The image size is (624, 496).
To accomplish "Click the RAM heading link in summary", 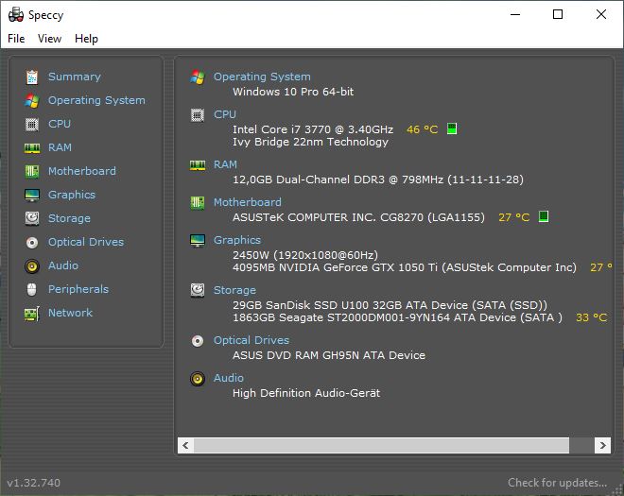I will pyautogui.click(x=225, y=164).
